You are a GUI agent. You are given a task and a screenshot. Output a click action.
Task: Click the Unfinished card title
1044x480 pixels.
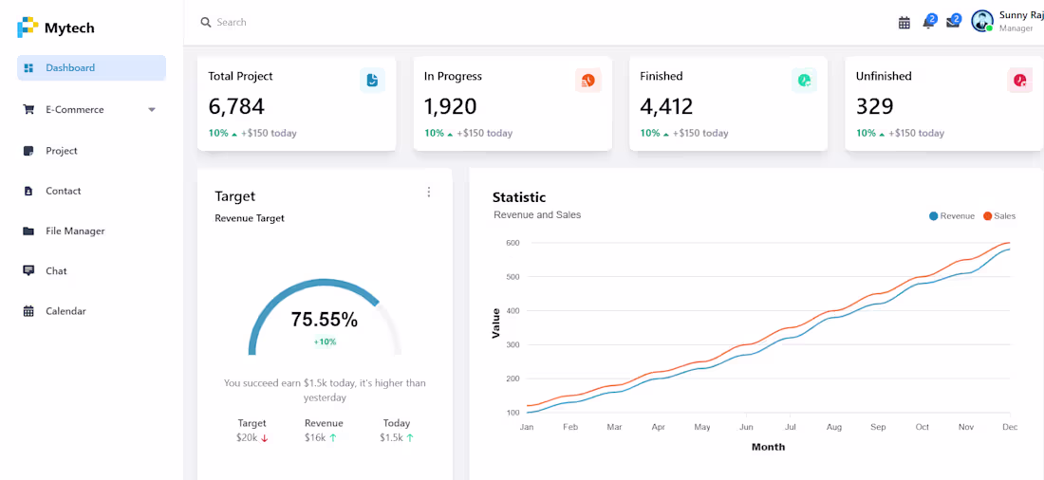[884, 77]
